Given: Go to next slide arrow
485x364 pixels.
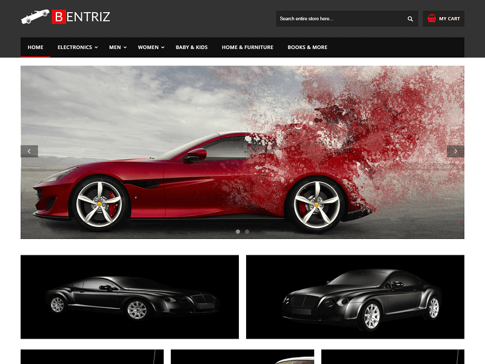Looking at the screenshot, I should coord(455,151).
